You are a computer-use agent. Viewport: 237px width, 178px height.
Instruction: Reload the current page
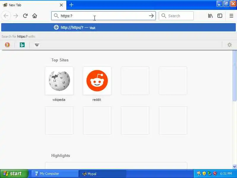[25, 16]
